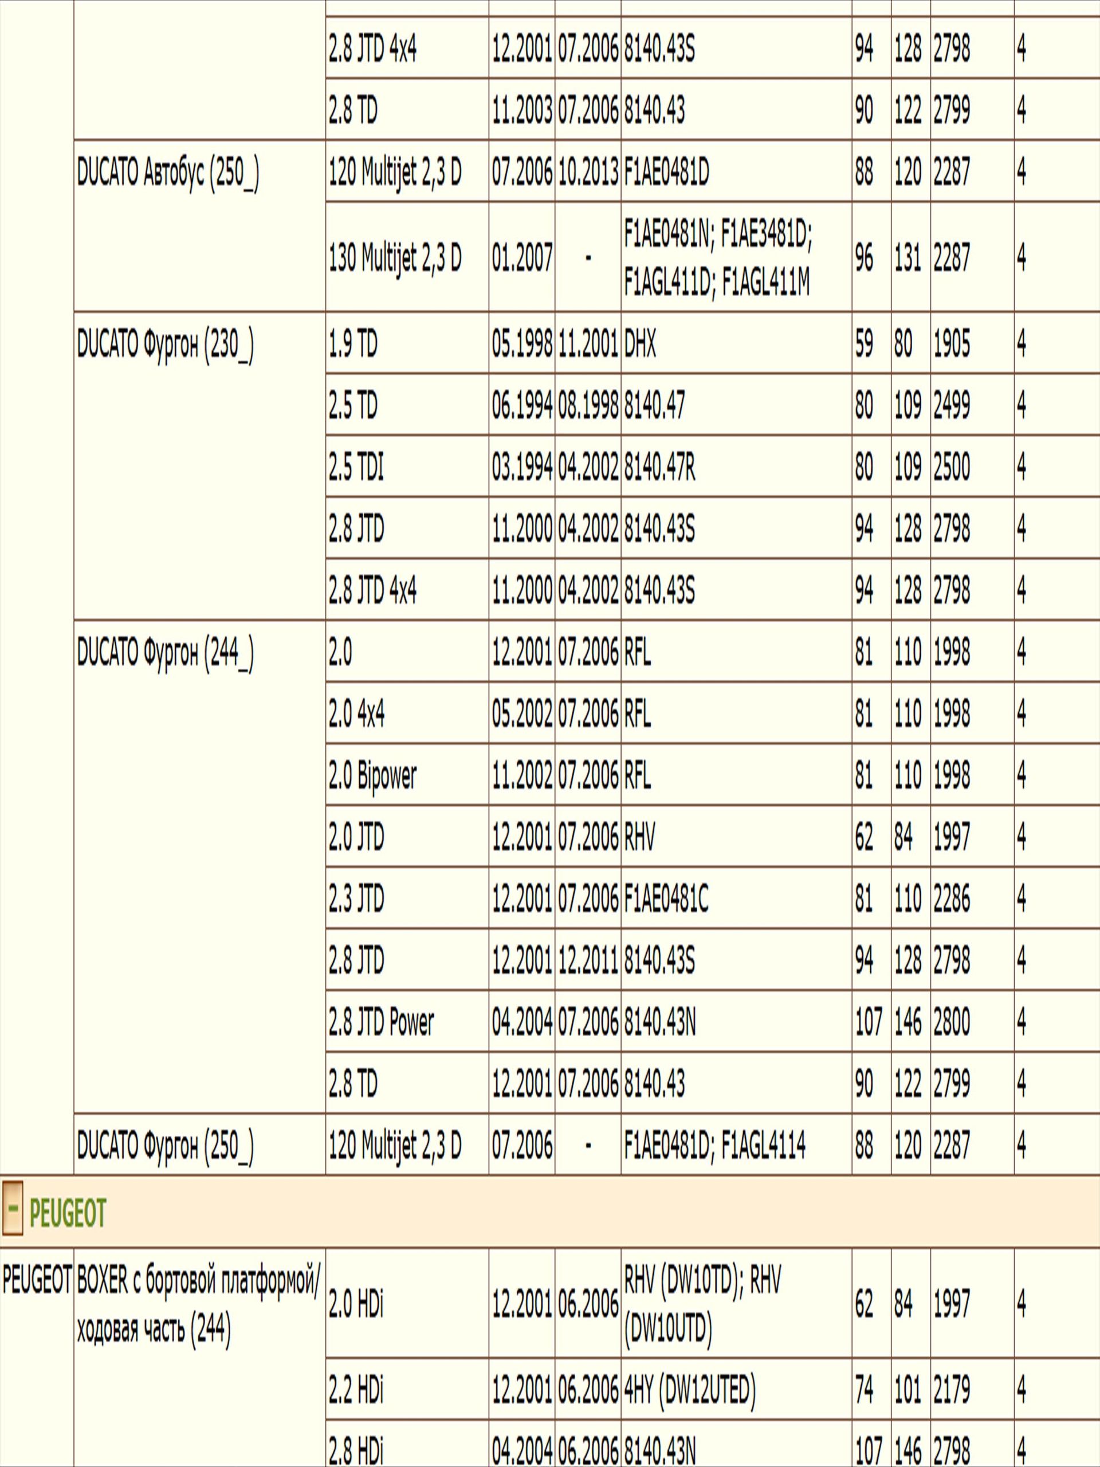This screenshot has width=1100, height=1467.
Task: Click the 74 kW power cell
Action: (871, 1388)
